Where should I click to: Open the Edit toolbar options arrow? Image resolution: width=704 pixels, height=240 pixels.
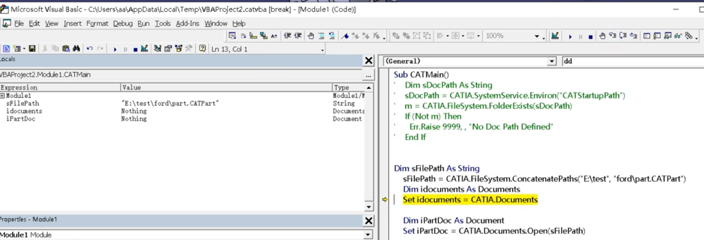pyautogui.click(x=384, y=38)
